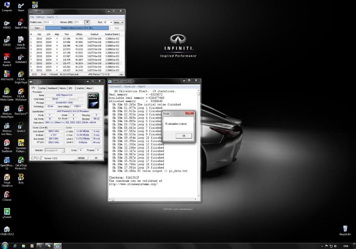The width and height of the screenshot is (356, 249).
Task: Open the ODD(D) drive icon
Action: click(x=7, y=41)
